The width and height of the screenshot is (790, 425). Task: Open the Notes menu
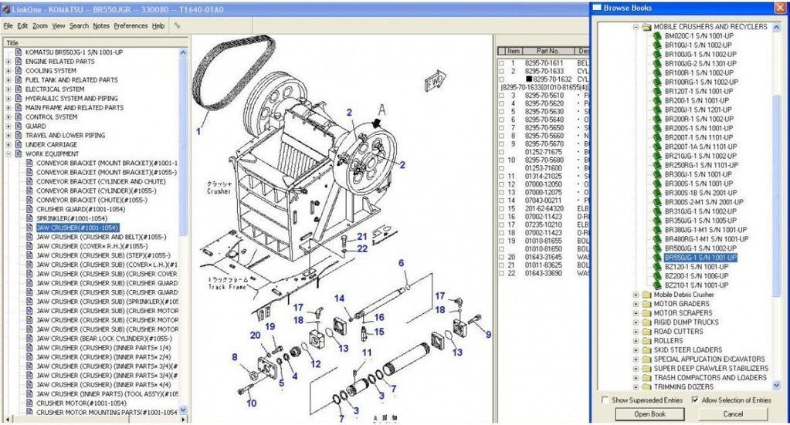pyautogui.click(x=101, y=25)
